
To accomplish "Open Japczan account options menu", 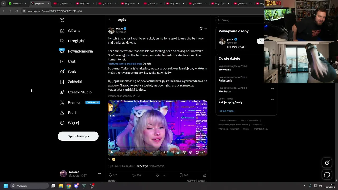I will click(100, 174).
